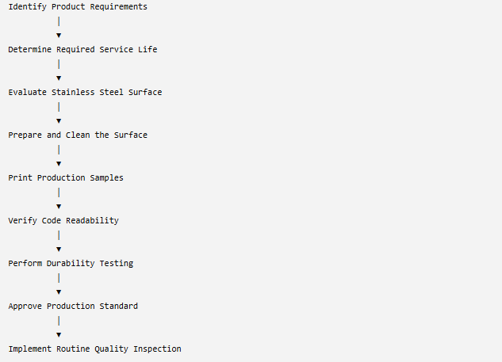Screen dimensions: 502x362
Task: Select the 'Determine Required Service Life' line
Action: pyautogui.click(x=82, y=50)
